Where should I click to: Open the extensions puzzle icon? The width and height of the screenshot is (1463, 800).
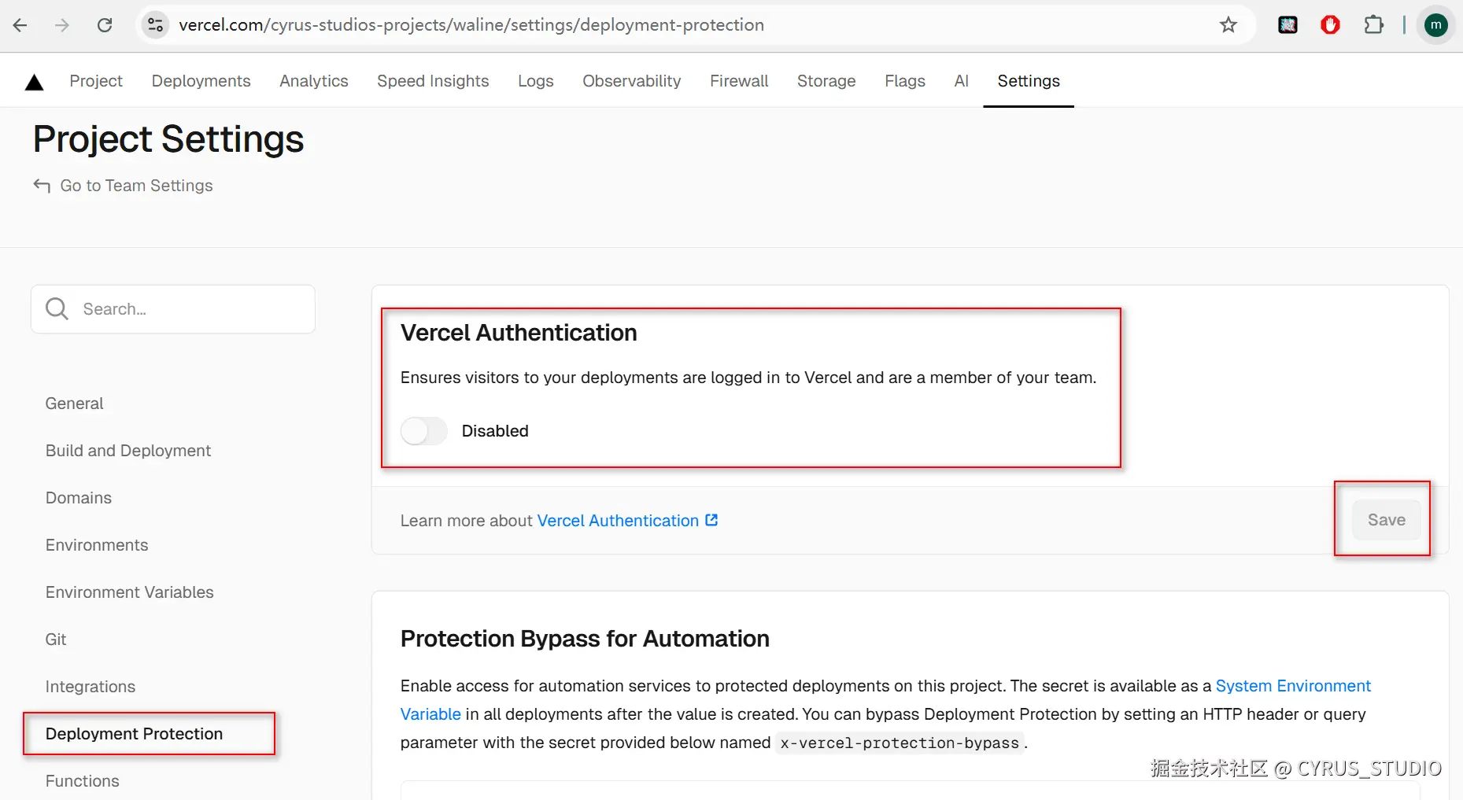click(1373, 25)
